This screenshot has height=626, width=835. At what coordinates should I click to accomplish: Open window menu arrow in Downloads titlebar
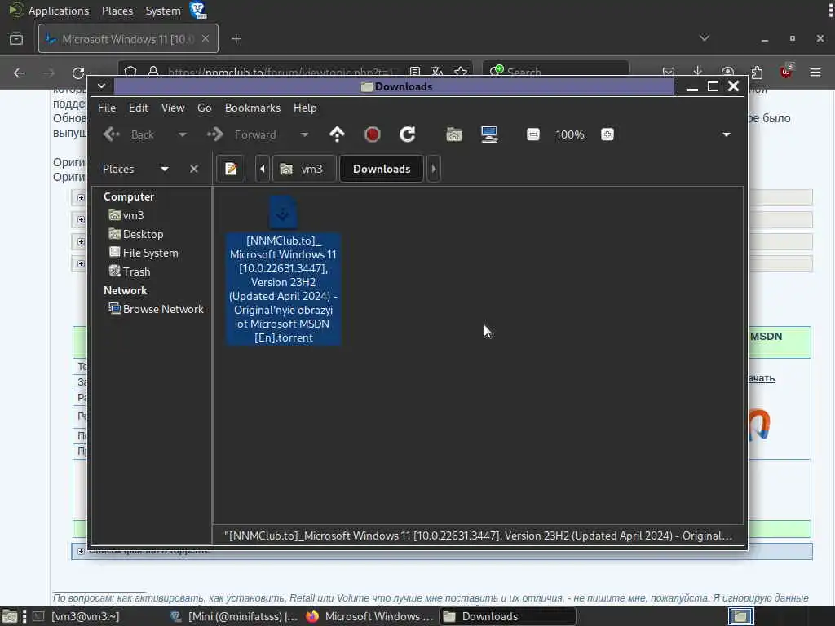pyautogui.click(x=101, y=86)
